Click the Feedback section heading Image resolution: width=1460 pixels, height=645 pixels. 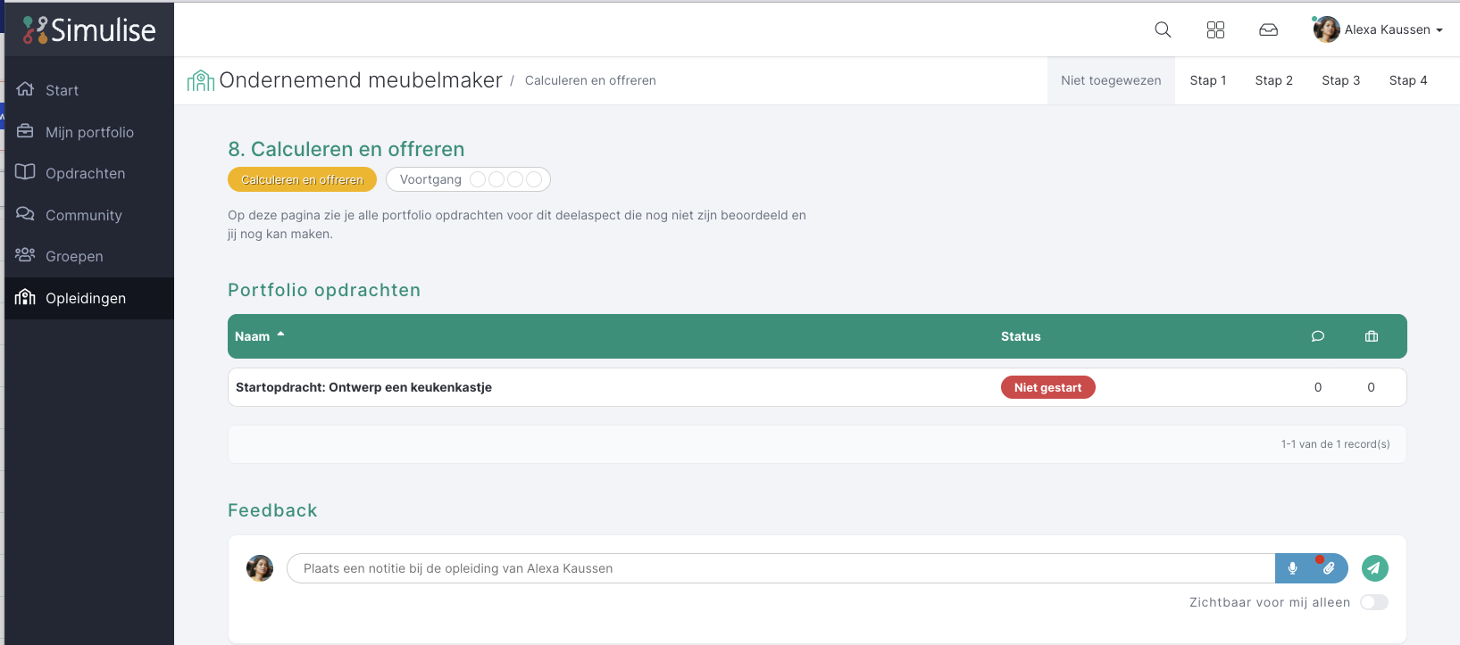[272, 510]
